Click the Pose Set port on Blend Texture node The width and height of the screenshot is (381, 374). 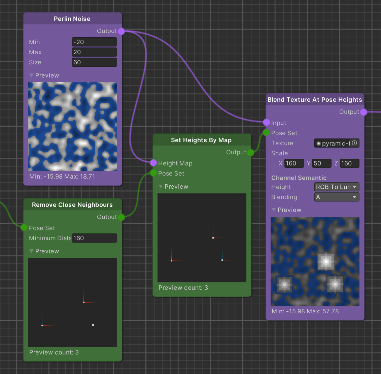266,132
